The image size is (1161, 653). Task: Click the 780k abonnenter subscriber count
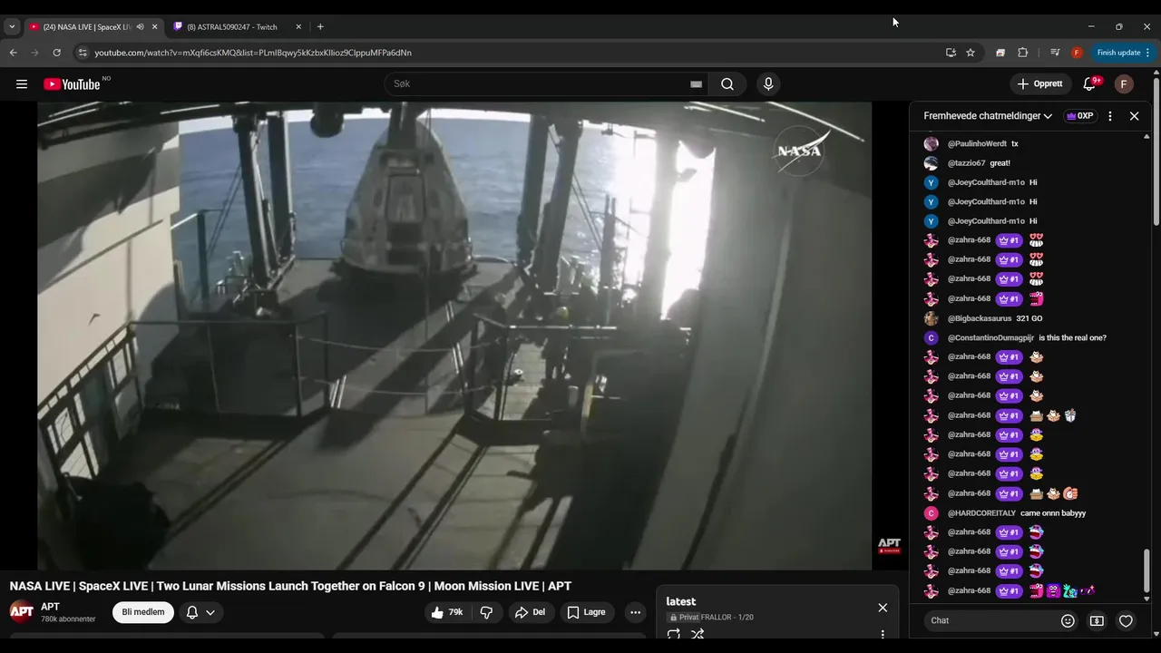[68, 619]
